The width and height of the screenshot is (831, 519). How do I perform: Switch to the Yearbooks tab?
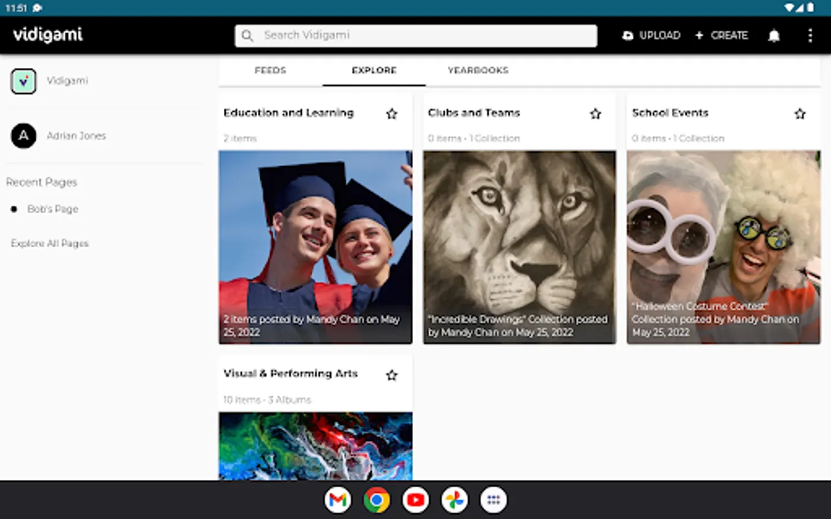point(478,70)
